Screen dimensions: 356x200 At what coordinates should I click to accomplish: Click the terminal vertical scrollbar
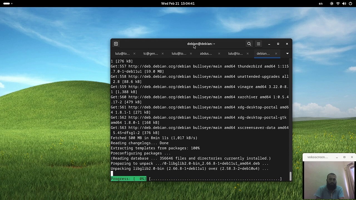291,176
